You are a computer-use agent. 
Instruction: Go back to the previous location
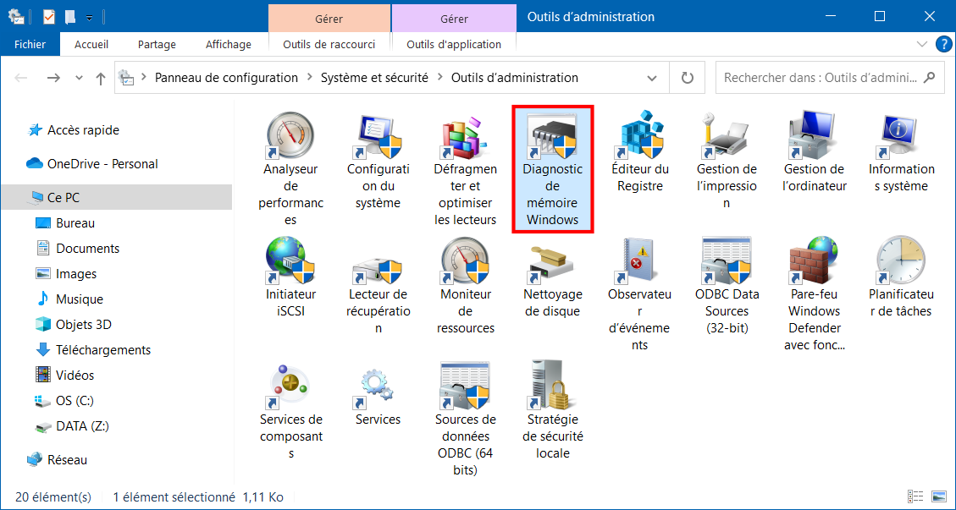click(20, 78)
